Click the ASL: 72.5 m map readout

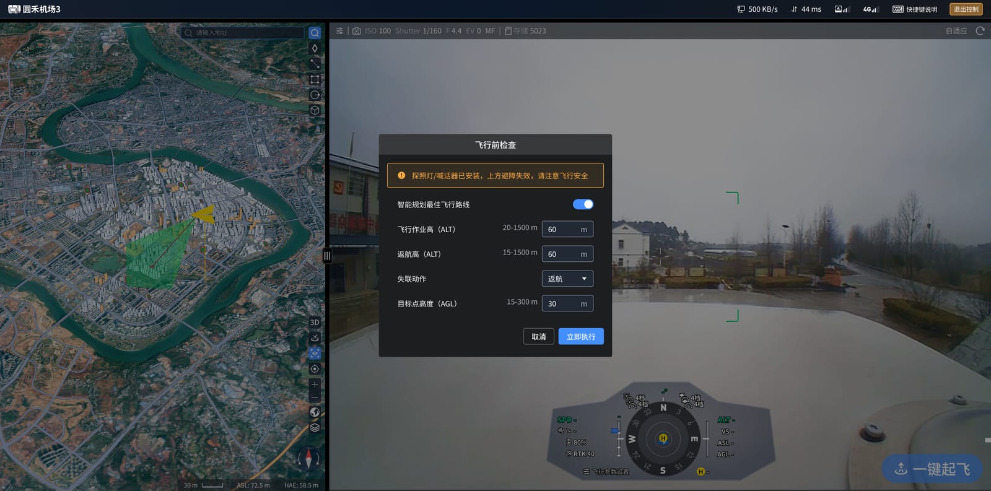pos(253,485)
